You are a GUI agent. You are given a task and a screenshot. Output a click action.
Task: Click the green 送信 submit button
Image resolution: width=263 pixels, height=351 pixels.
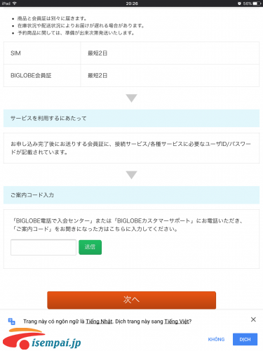pyautogui.click(x=90, y=247)
